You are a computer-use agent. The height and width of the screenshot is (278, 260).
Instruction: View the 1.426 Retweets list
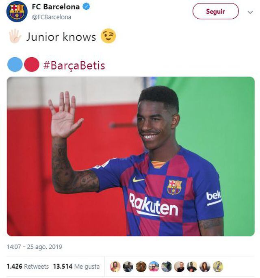click(28, 267)
